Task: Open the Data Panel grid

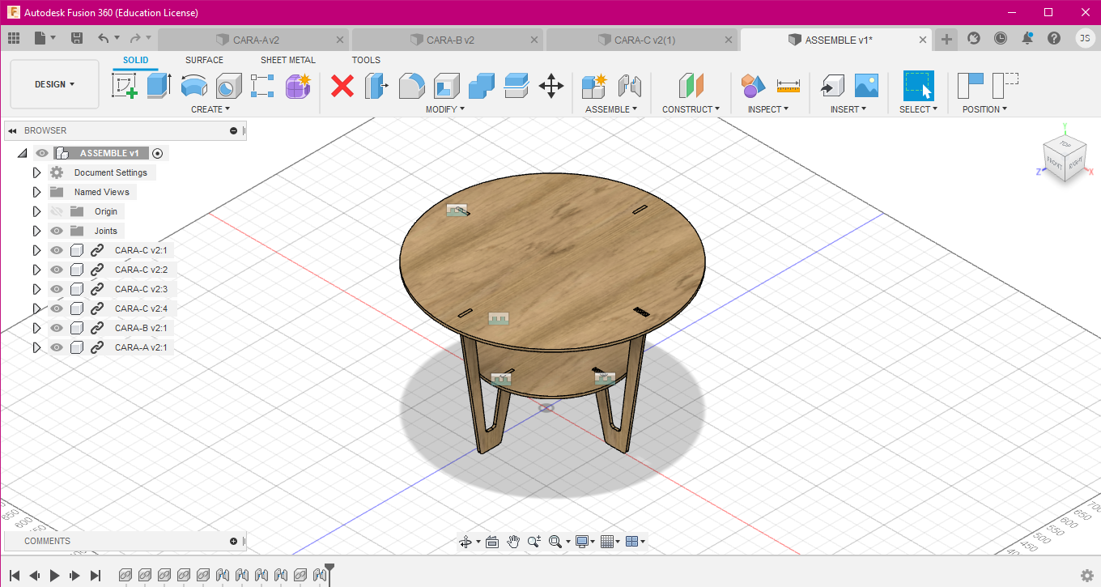Action: (x=14, y=38)
